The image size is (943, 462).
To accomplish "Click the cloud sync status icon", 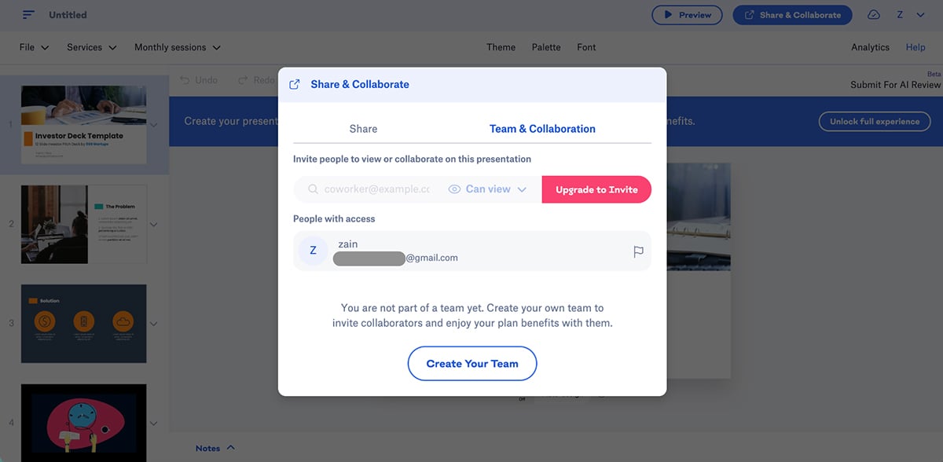I will [872, 14].
